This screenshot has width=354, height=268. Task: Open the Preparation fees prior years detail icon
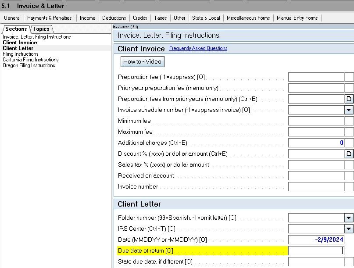coord(349,99)
